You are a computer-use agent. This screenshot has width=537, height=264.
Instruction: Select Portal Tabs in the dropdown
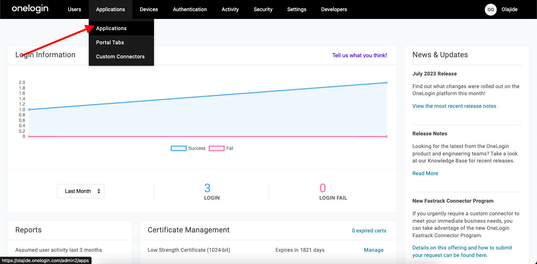click(x=121, y=42)
